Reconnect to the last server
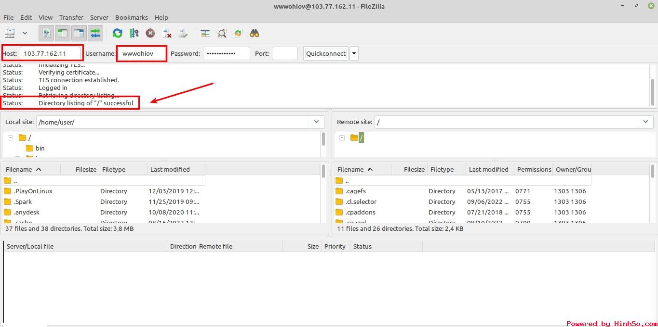Image resolution: width=658 pixels, height=327 pixels. point(183,33)
